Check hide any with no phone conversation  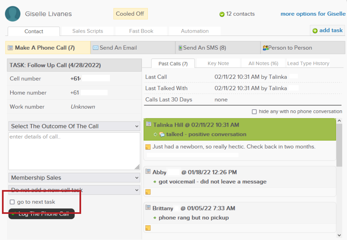254,111
